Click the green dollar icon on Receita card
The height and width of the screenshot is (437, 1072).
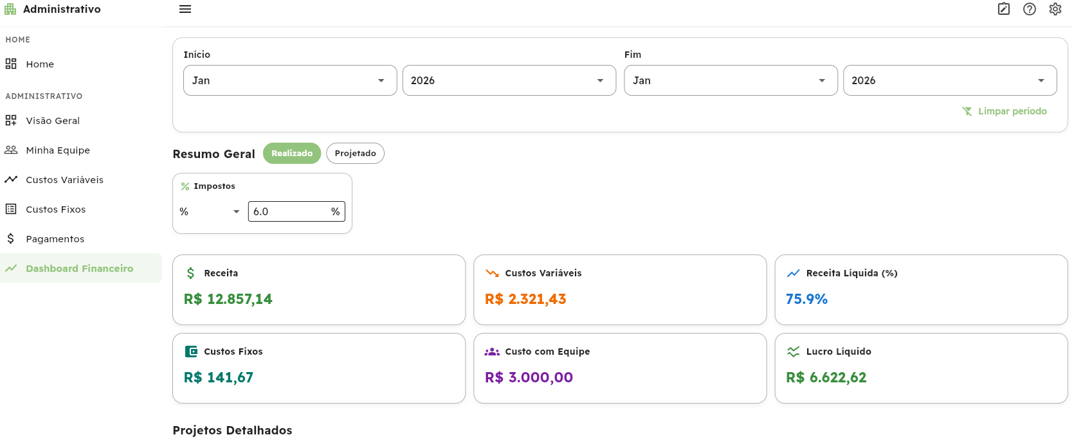click(190, 273)
